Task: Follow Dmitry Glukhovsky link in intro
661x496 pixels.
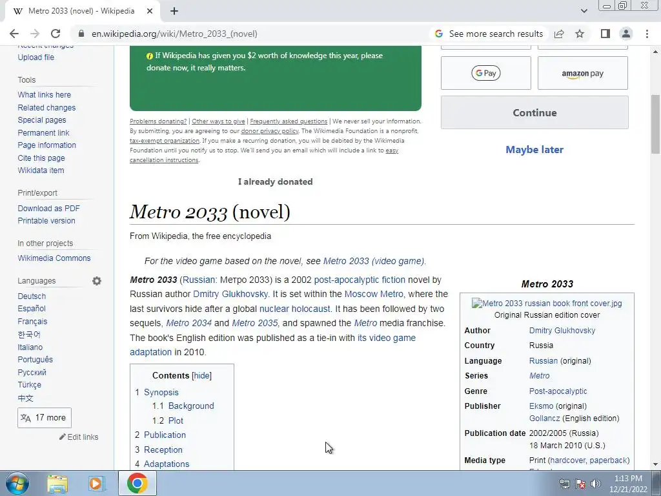Action: pos(230,294)
